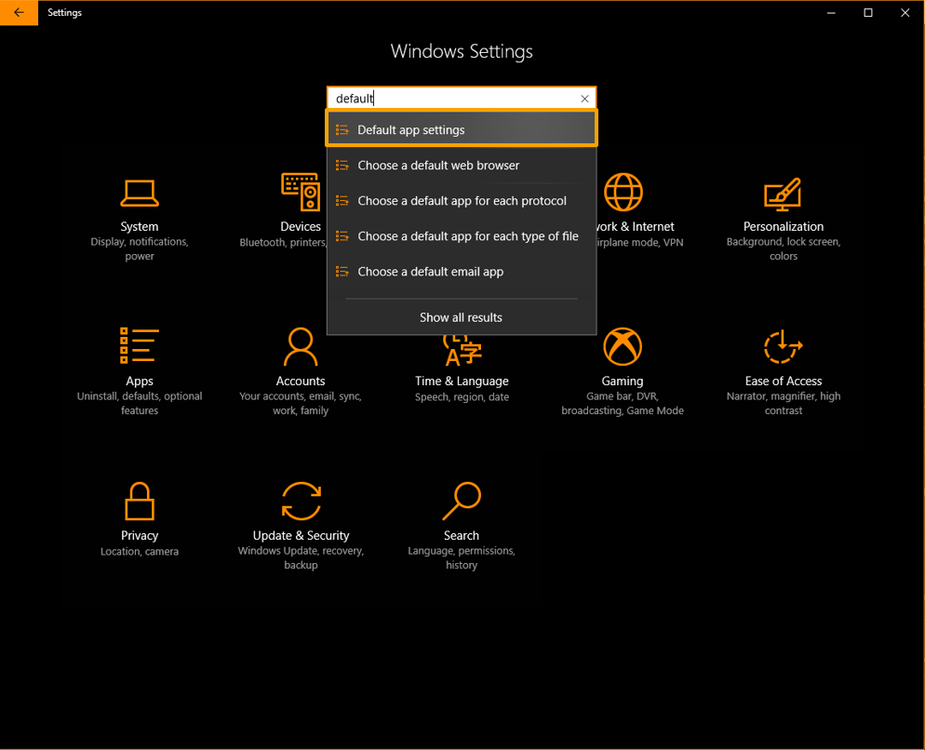Open the Personalization paintbrush icon
Screen dimensions: 925x750
tap(783, 194)
